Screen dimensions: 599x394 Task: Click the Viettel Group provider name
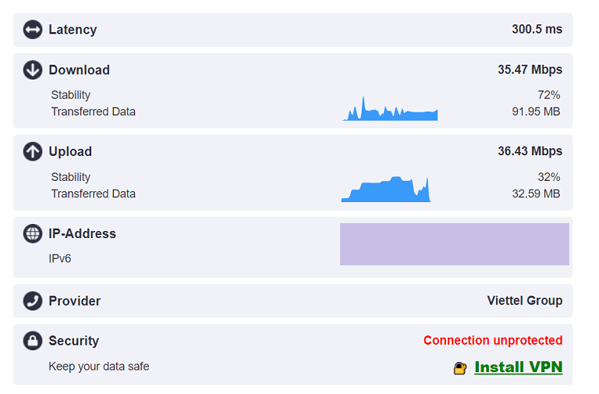524,300
